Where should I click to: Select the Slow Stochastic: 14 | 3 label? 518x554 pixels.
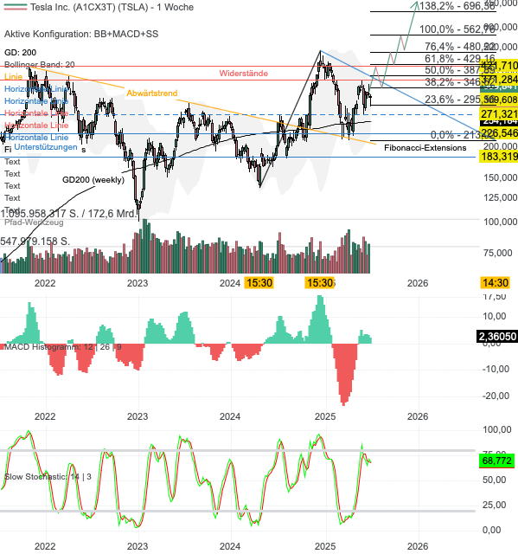click(x=48, y=477)
